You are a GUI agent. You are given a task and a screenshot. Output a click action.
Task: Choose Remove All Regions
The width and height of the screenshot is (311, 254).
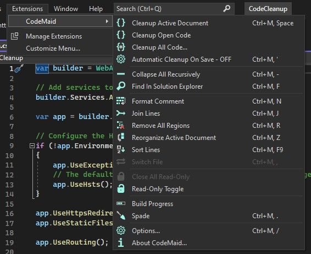[x=209, y=126]
